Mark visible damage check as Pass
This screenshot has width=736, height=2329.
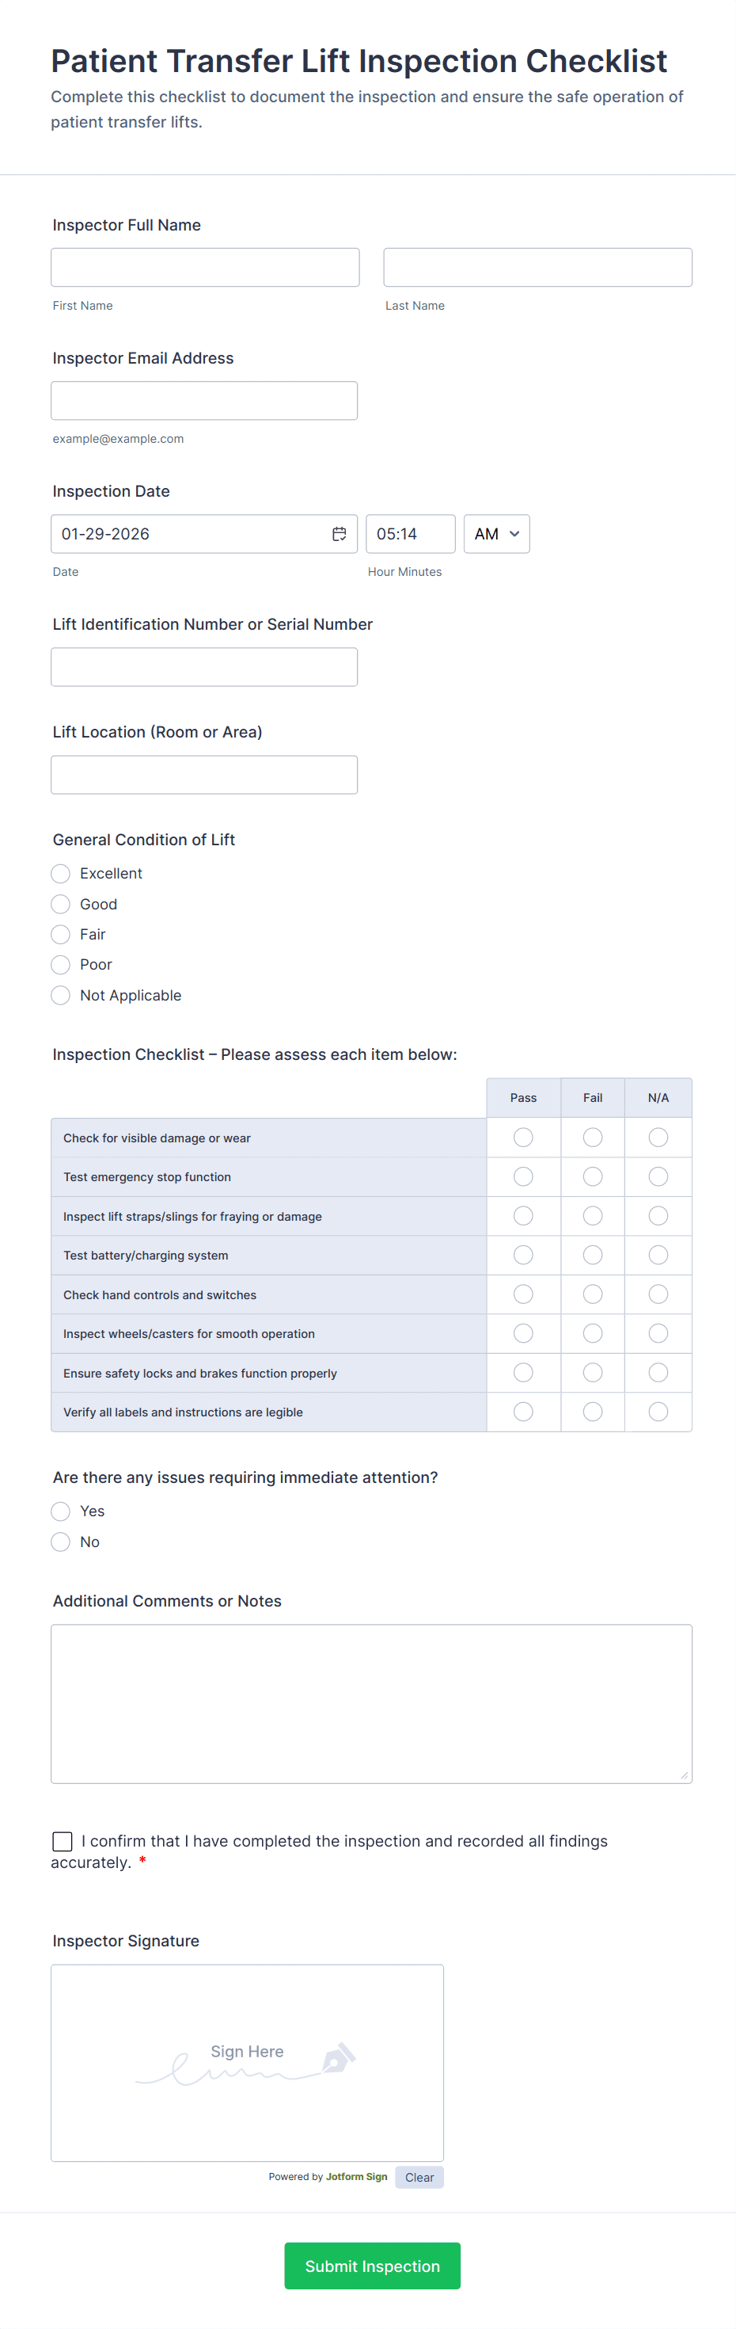tap(523, 1138)
